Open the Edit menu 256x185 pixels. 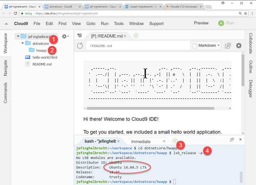tap(49, 24)
